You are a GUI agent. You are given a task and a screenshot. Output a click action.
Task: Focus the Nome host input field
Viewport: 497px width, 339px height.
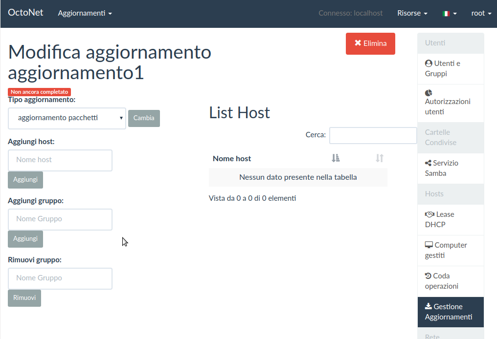pyautogui.click(x=60, y=161)
